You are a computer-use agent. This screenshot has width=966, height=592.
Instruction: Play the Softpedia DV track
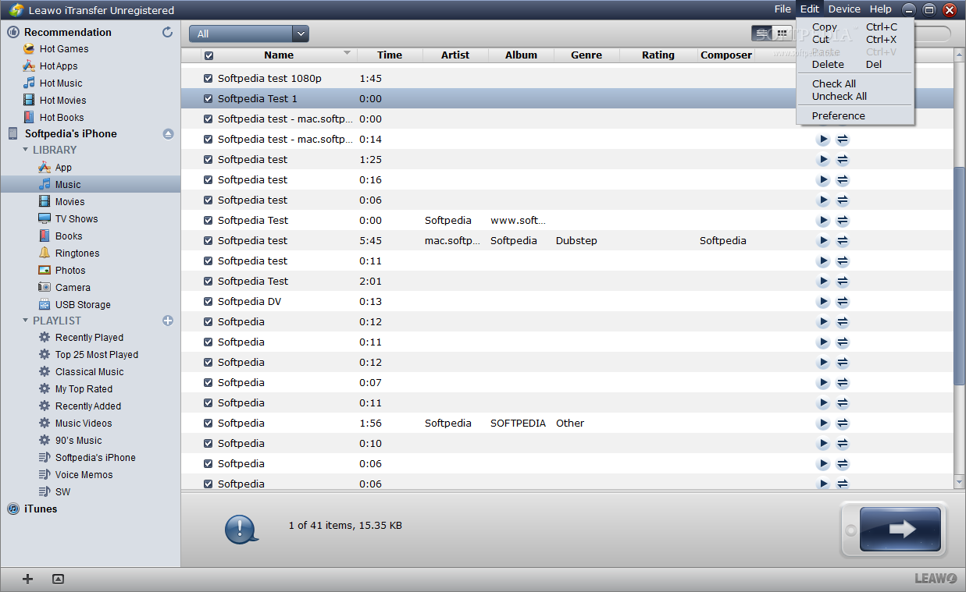823,302
